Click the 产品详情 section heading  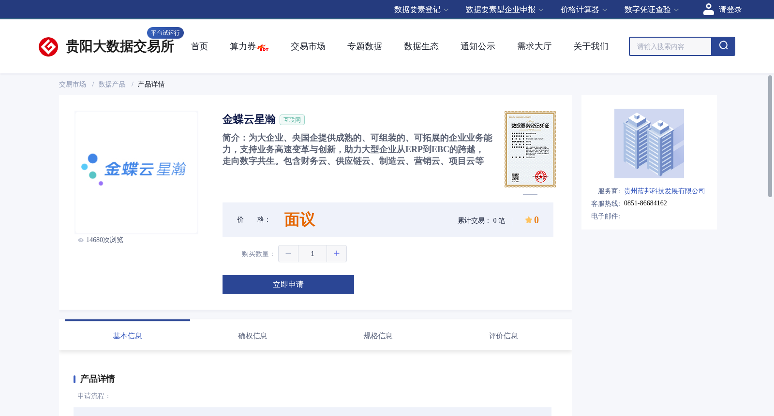97,379
